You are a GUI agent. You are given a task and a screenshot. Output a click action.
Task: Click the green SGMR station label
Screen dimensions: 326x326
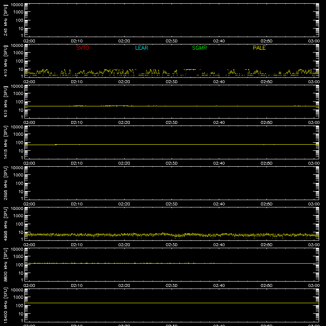(x=199, y=48)
